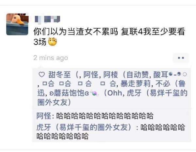Reply to 虎牙's 哈哈哈 comment
Screen dimensions: 196x152
[x=111, y=131]
